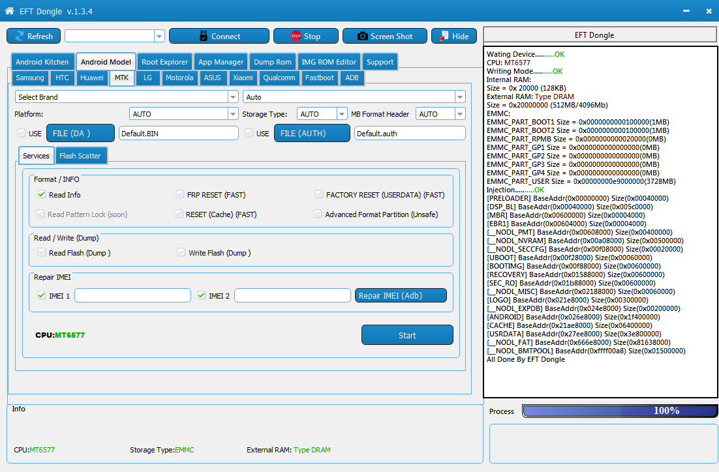Click the red Stop sign icon
This screenshot has width=719, height=472.
click(296, 37)
